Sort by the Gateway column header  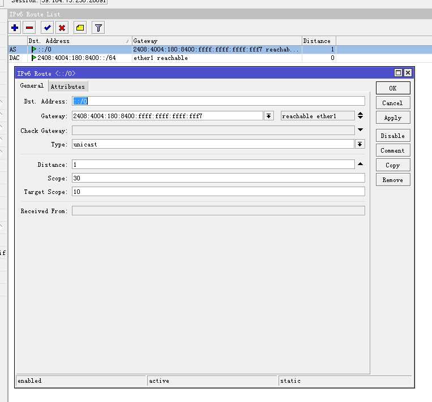(217, 41)
